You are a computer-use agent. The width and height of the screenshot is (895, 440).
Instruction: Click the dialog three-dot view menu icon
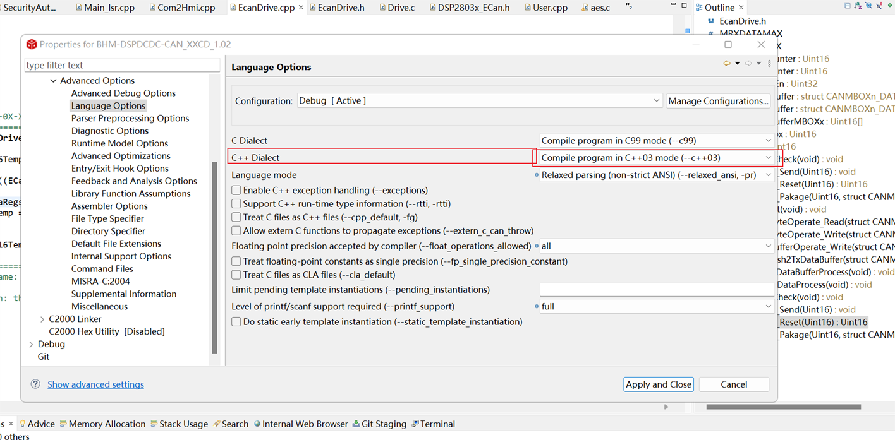tap(769, 64)
